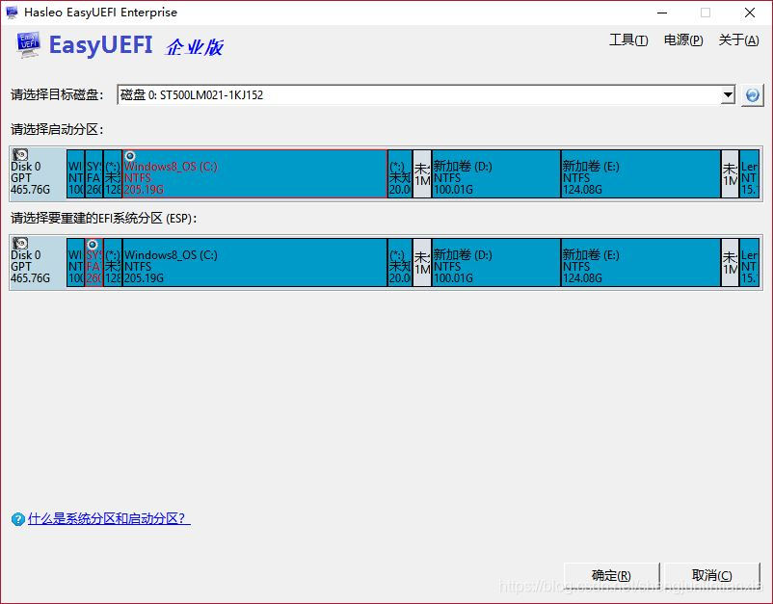This screenshot has height=604, width=773.
Task: Close the EasyUEFI window
Action: (x=750, y=13)
